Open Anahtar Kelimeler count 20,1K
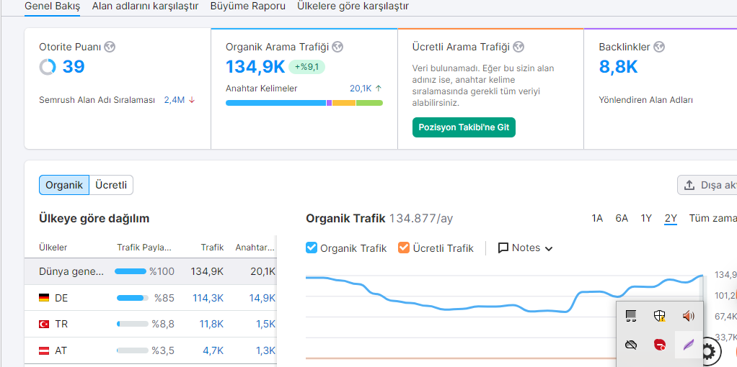The height and width of the screenshot is (367, 737). [x=361, y=89]
